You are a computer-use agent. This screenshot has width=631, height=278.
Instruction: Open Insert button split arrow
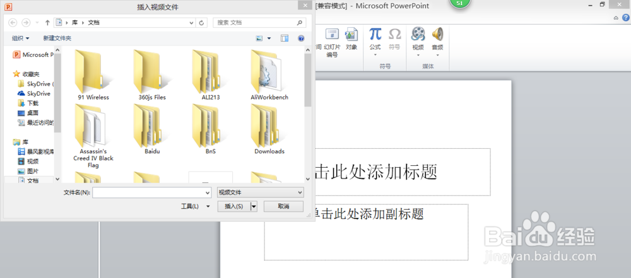(x=254, y=206)
